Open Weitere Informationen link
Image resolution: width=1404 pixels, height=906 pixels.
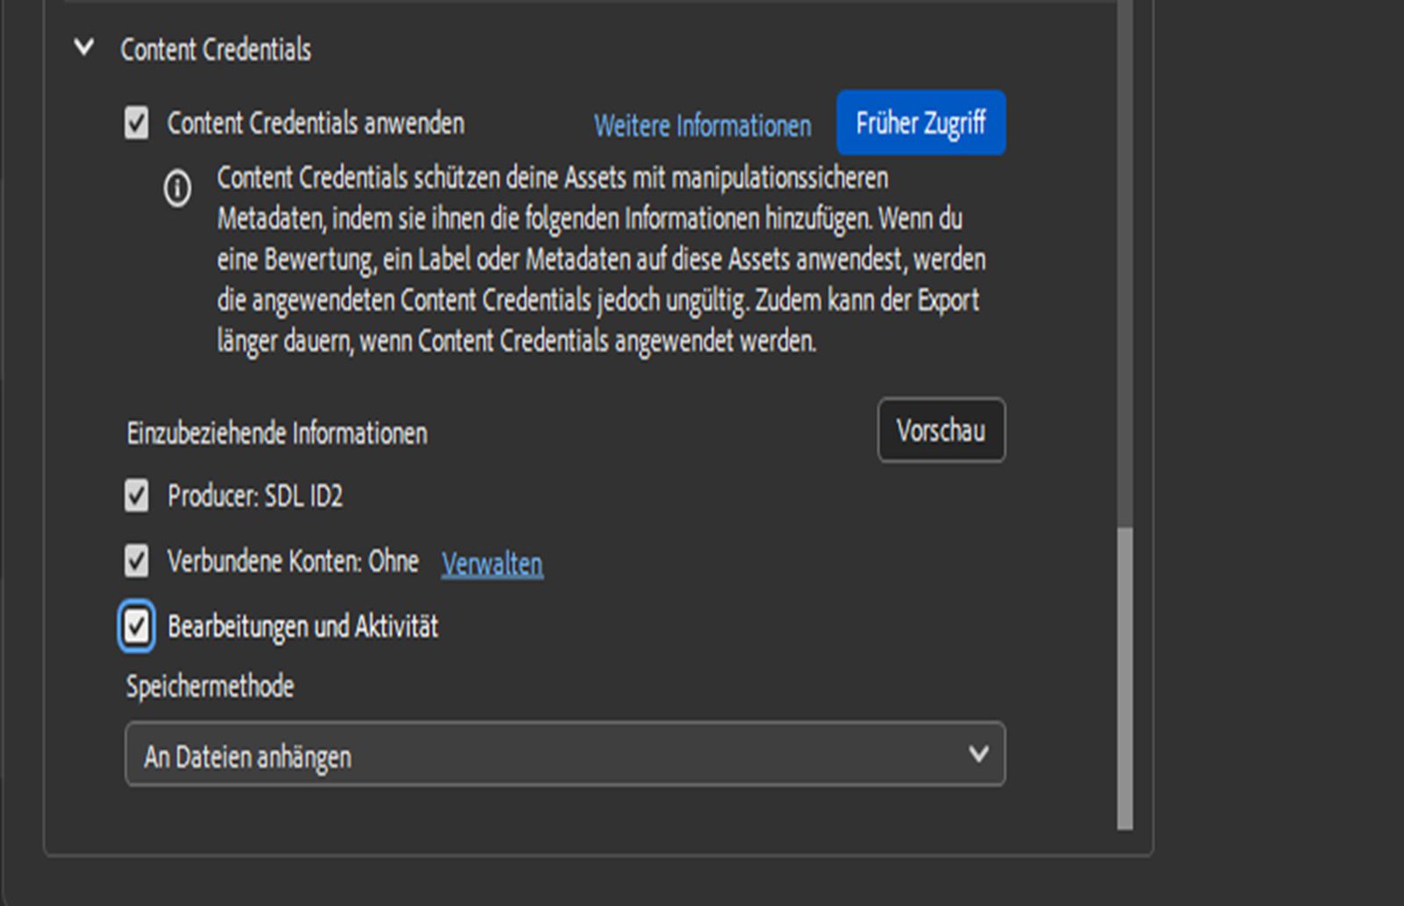pos(702,125)
